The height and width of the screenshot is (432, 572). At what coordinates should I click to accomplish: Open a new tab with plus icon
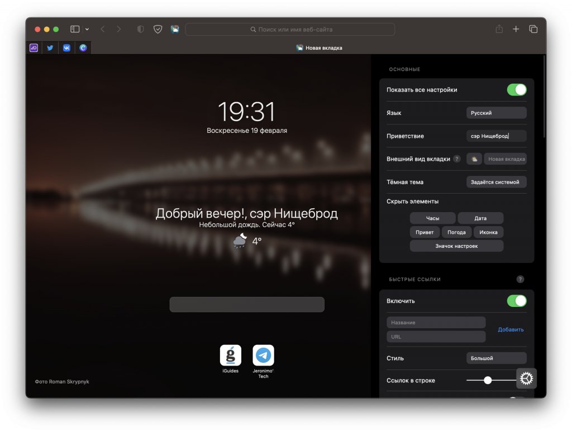click(x=516, y=29)
